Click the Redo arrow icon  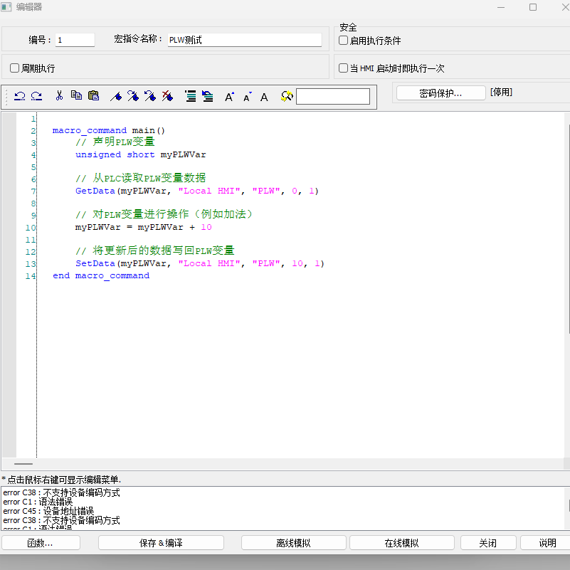[x=36, y=96]
